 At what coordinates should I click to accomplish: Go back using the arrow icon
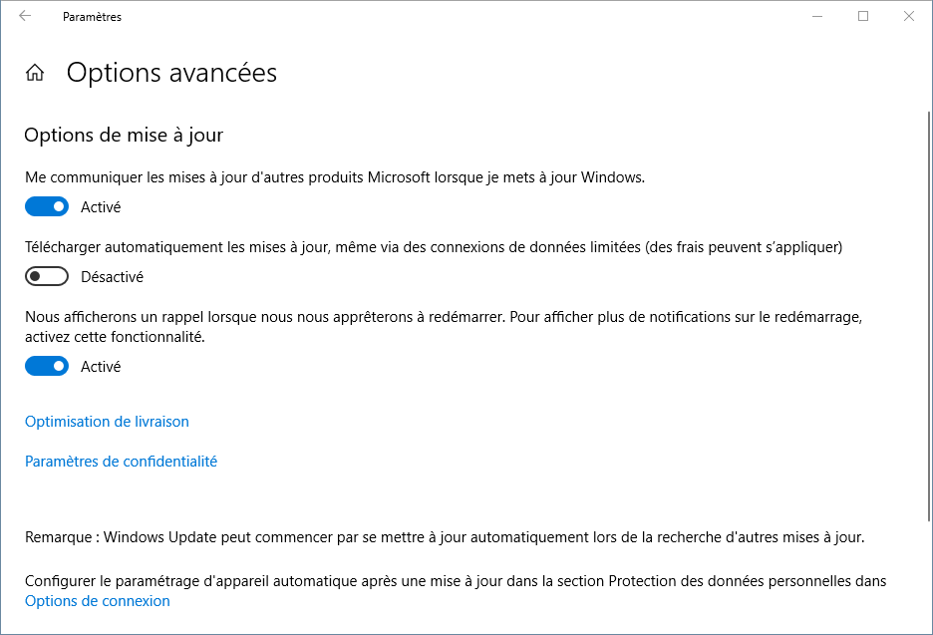pos(25,16)
